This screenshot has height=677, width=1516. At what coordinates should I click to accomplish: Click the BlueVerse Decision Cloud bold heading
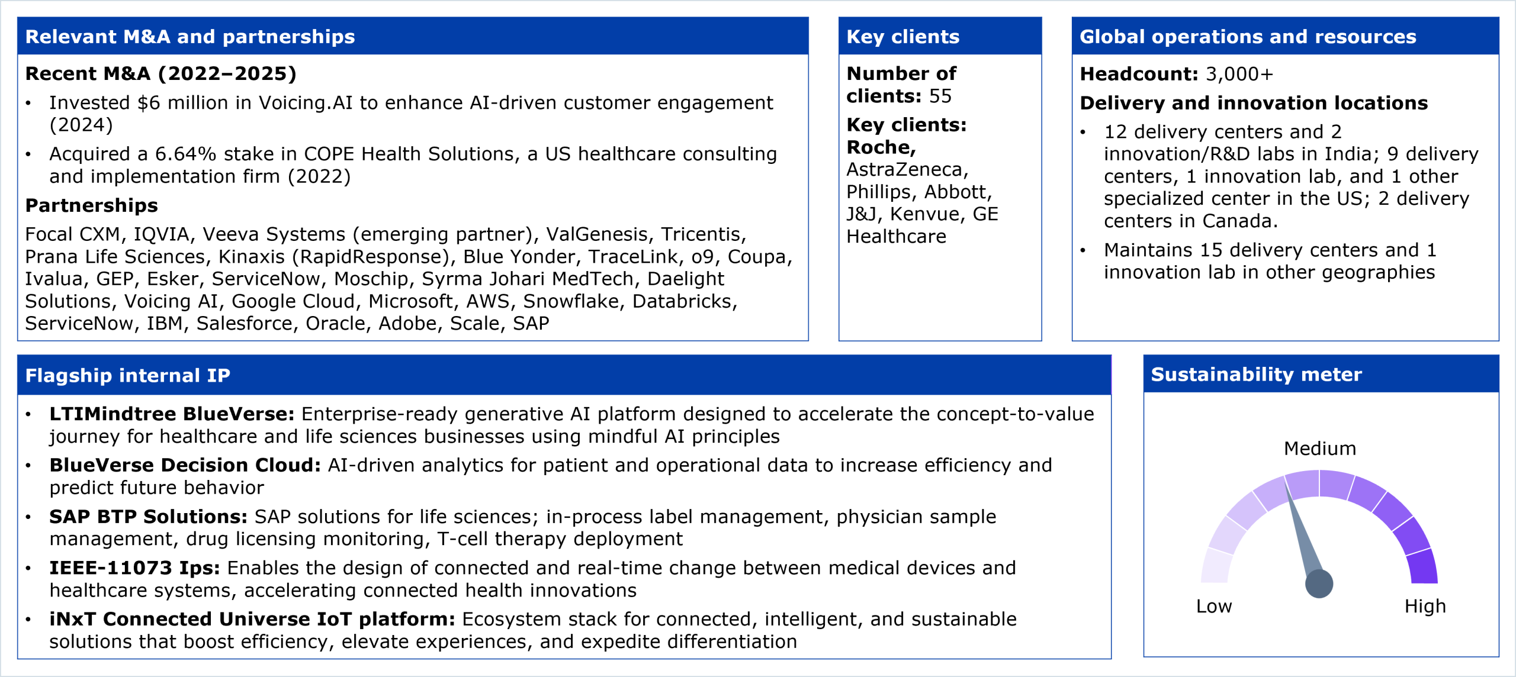click(x=185, y=465)
